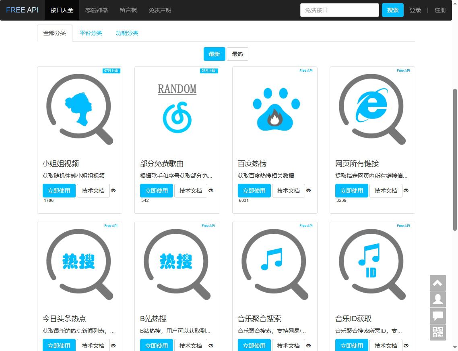Click the B站热搜 magnifier icon
Image resolution: width=458 pixels, height=351 pixels.
point(177,264)
